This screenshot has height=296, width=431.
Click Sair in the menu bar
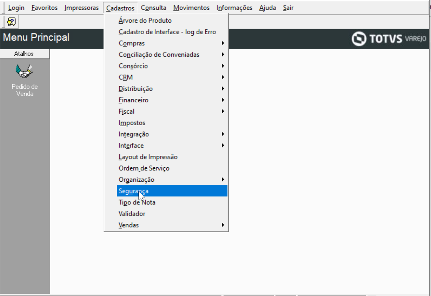(x=288, y=8)
